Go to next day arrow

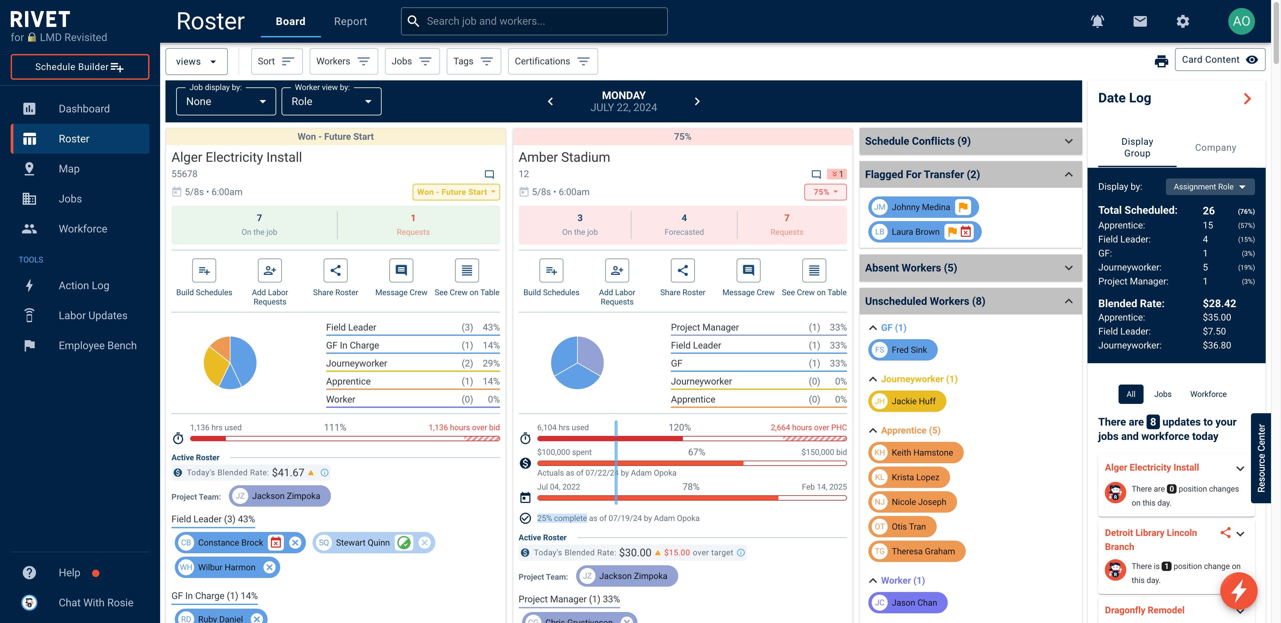[697, 101]
